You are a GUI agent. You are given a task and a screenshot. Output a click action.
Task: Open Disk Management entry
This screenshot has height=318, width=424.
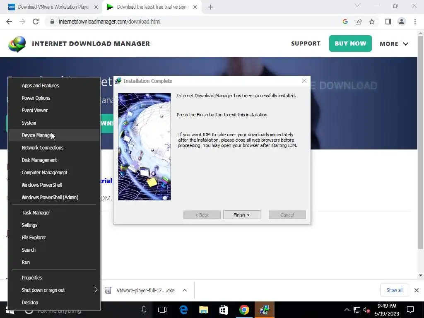tap(54, 160)
